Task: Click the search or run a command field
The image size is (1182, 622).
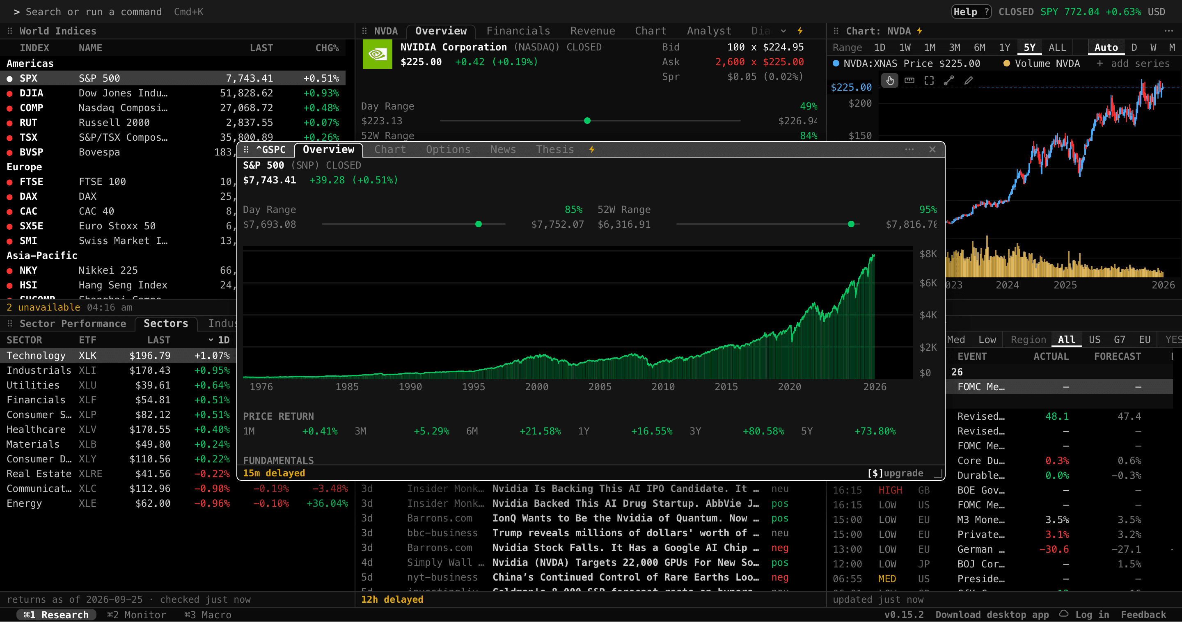Action: pos(108,12)
